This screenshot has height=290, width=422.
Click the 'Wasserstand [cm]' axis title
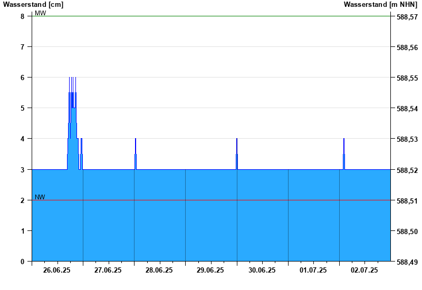click(x=33, y=5)
